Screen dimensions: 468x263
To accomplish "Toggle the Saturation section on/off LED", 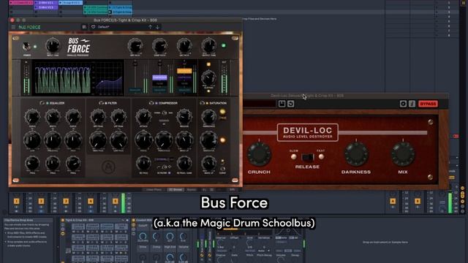I will click(207, 103).
